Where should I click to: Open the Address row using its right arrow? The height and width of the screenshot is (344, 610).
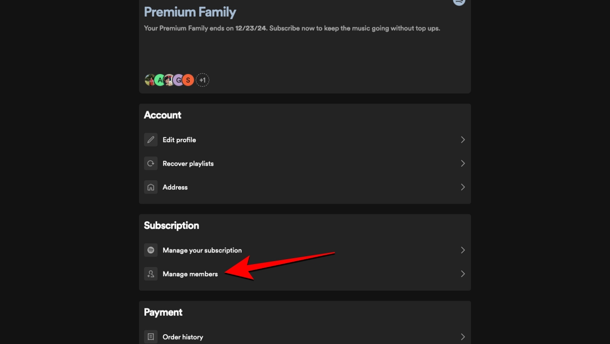(463, 187)
